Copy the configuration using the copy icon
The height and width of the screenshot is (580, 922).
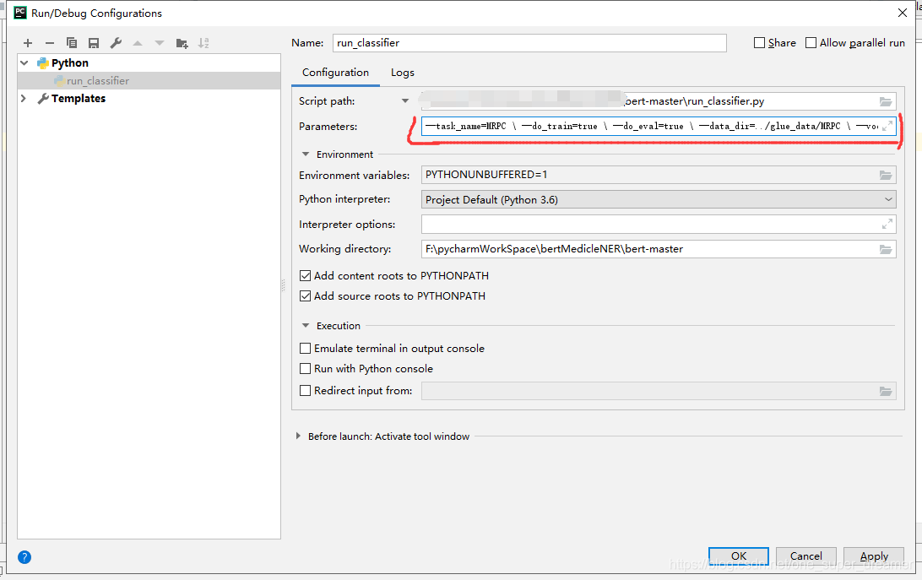coord(72,43)
